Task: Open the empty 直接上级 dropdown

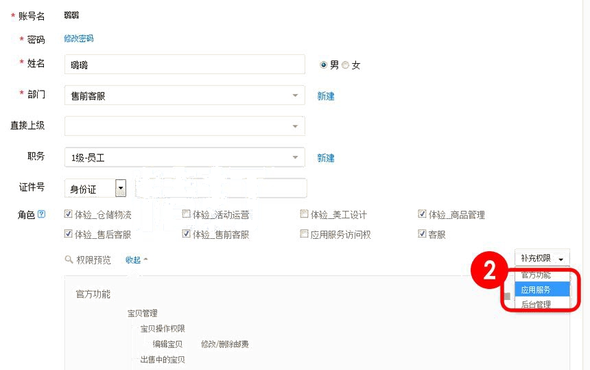Action: pos(185,126)
